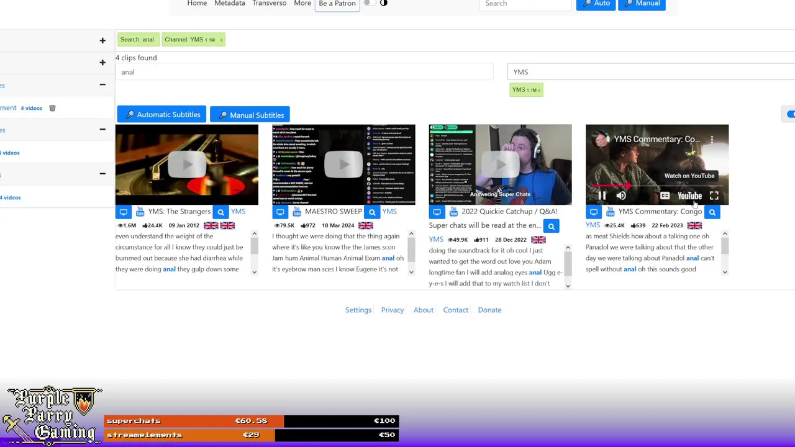
Task: Remove Channel: YMS filter tag
Action: (220, 40)
